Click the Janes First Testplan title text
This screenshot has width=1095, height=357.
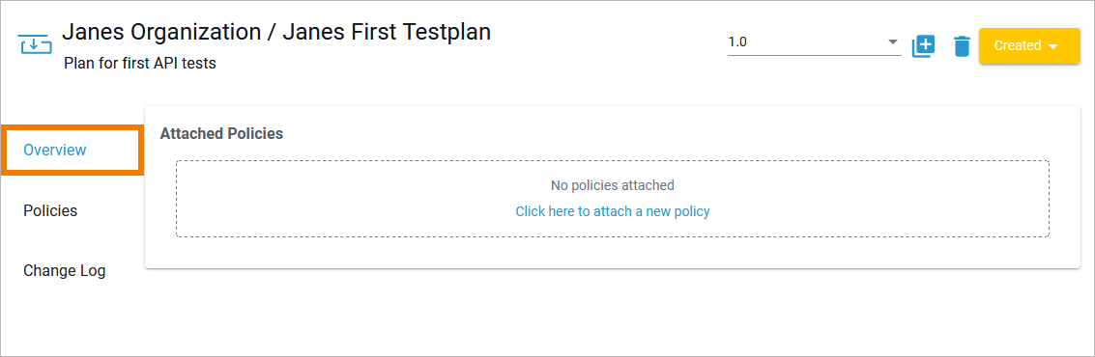(x=387, y=32)
